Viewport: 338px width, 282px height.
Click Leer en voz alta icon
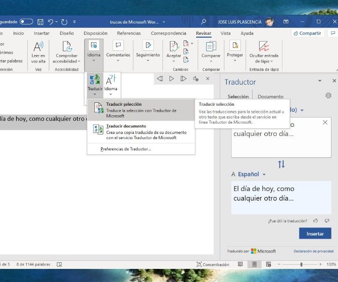tap(38, 47)
